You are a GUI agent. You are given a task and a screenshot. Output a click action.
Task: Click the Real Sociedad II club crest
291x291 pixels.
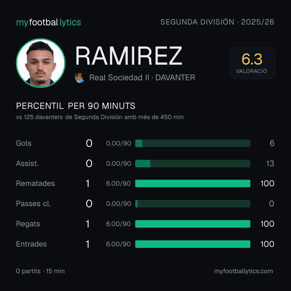[x=79, y=78]
